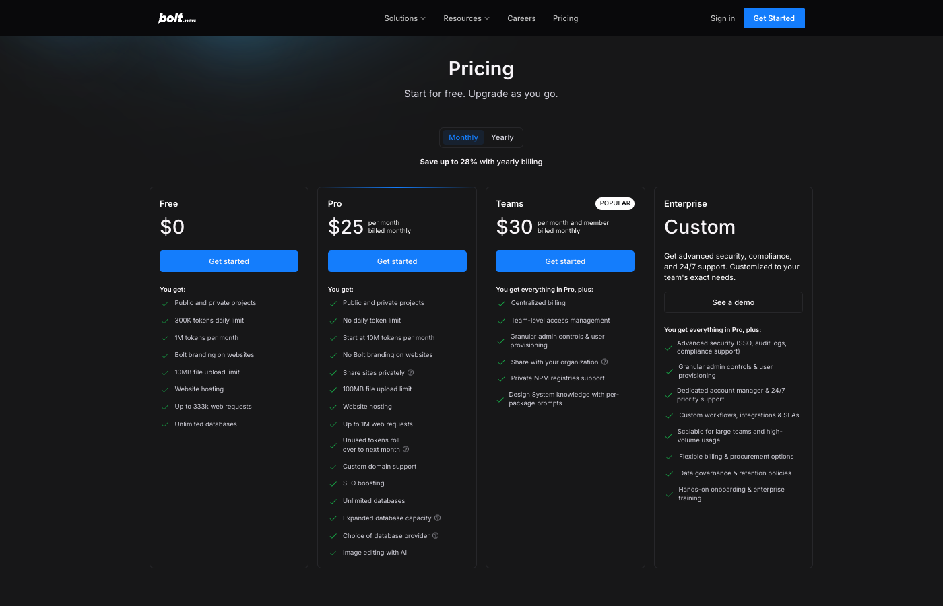Open help icon for Share with your organization
The height and width of the screenshot is (606, 943).
coord(605,362)
